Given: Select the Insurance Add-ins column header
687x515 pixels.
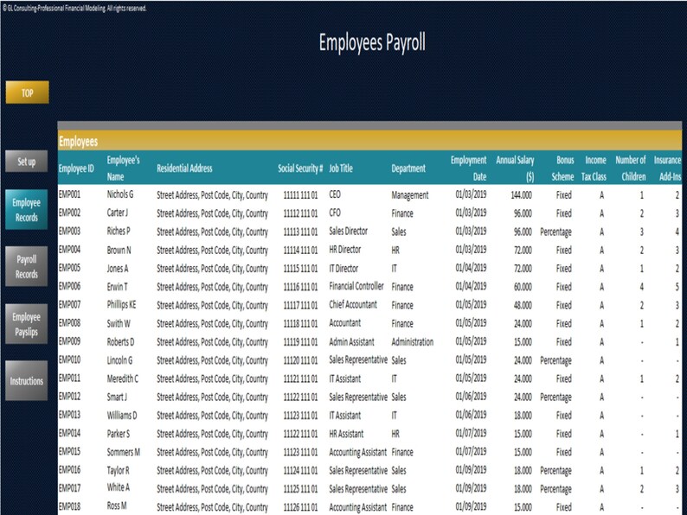Looking at the screenshot, I should coord(667,168).
